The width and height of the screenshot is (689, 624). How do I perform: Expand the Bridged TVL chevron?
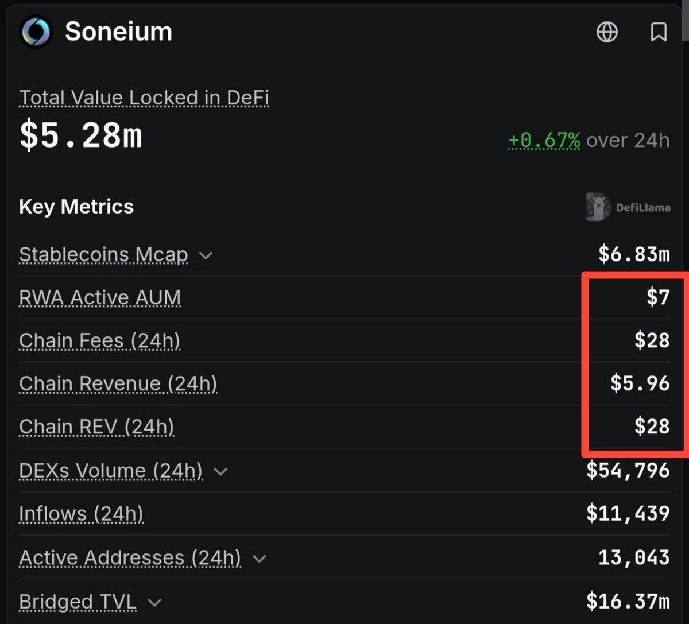point(154,602)
